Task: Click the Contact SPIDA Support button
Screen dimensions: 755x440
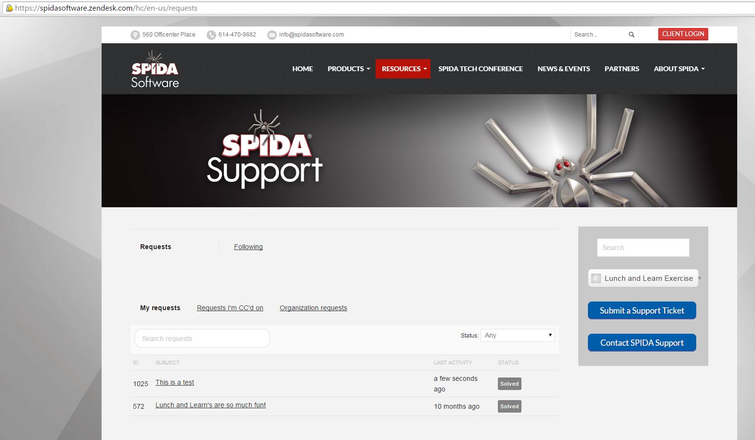Action: click(642, 343)
